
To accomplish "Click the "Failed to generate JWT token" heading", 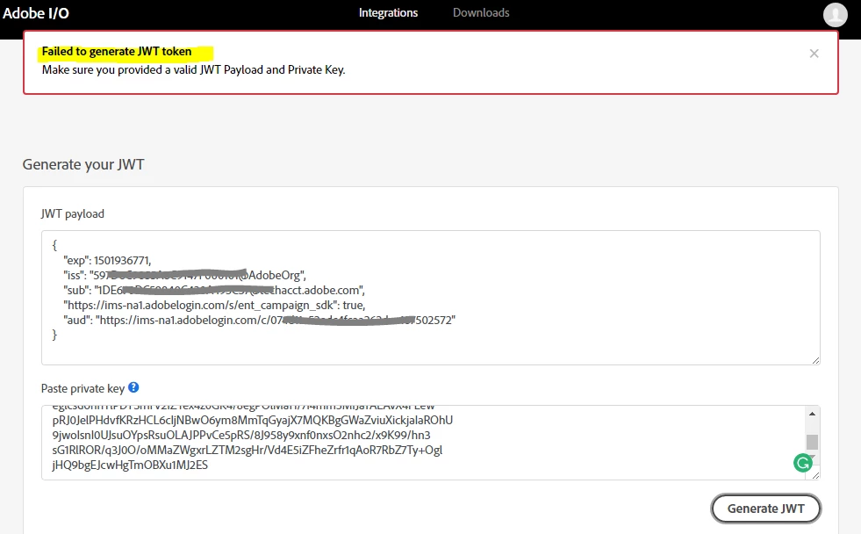I will pyautogui.click(x=117, y=52).
